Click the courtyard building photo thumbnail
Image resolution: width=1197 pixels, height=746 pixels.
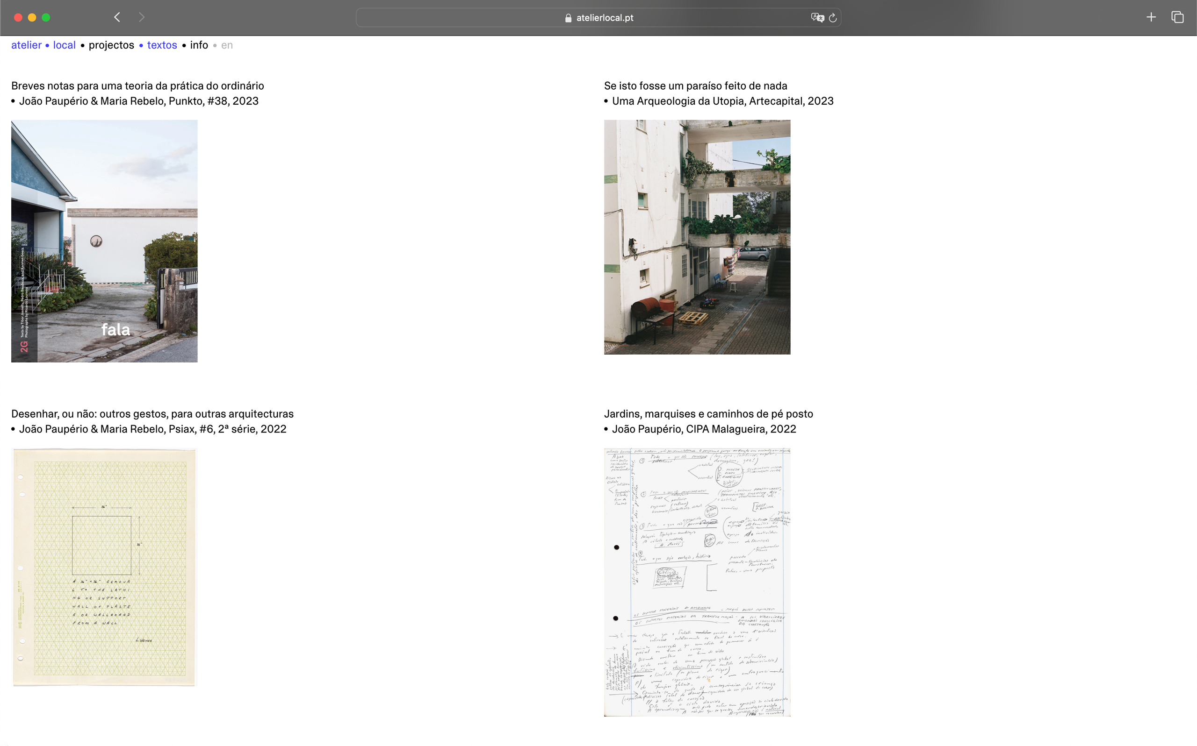click(x=697, y=237)
